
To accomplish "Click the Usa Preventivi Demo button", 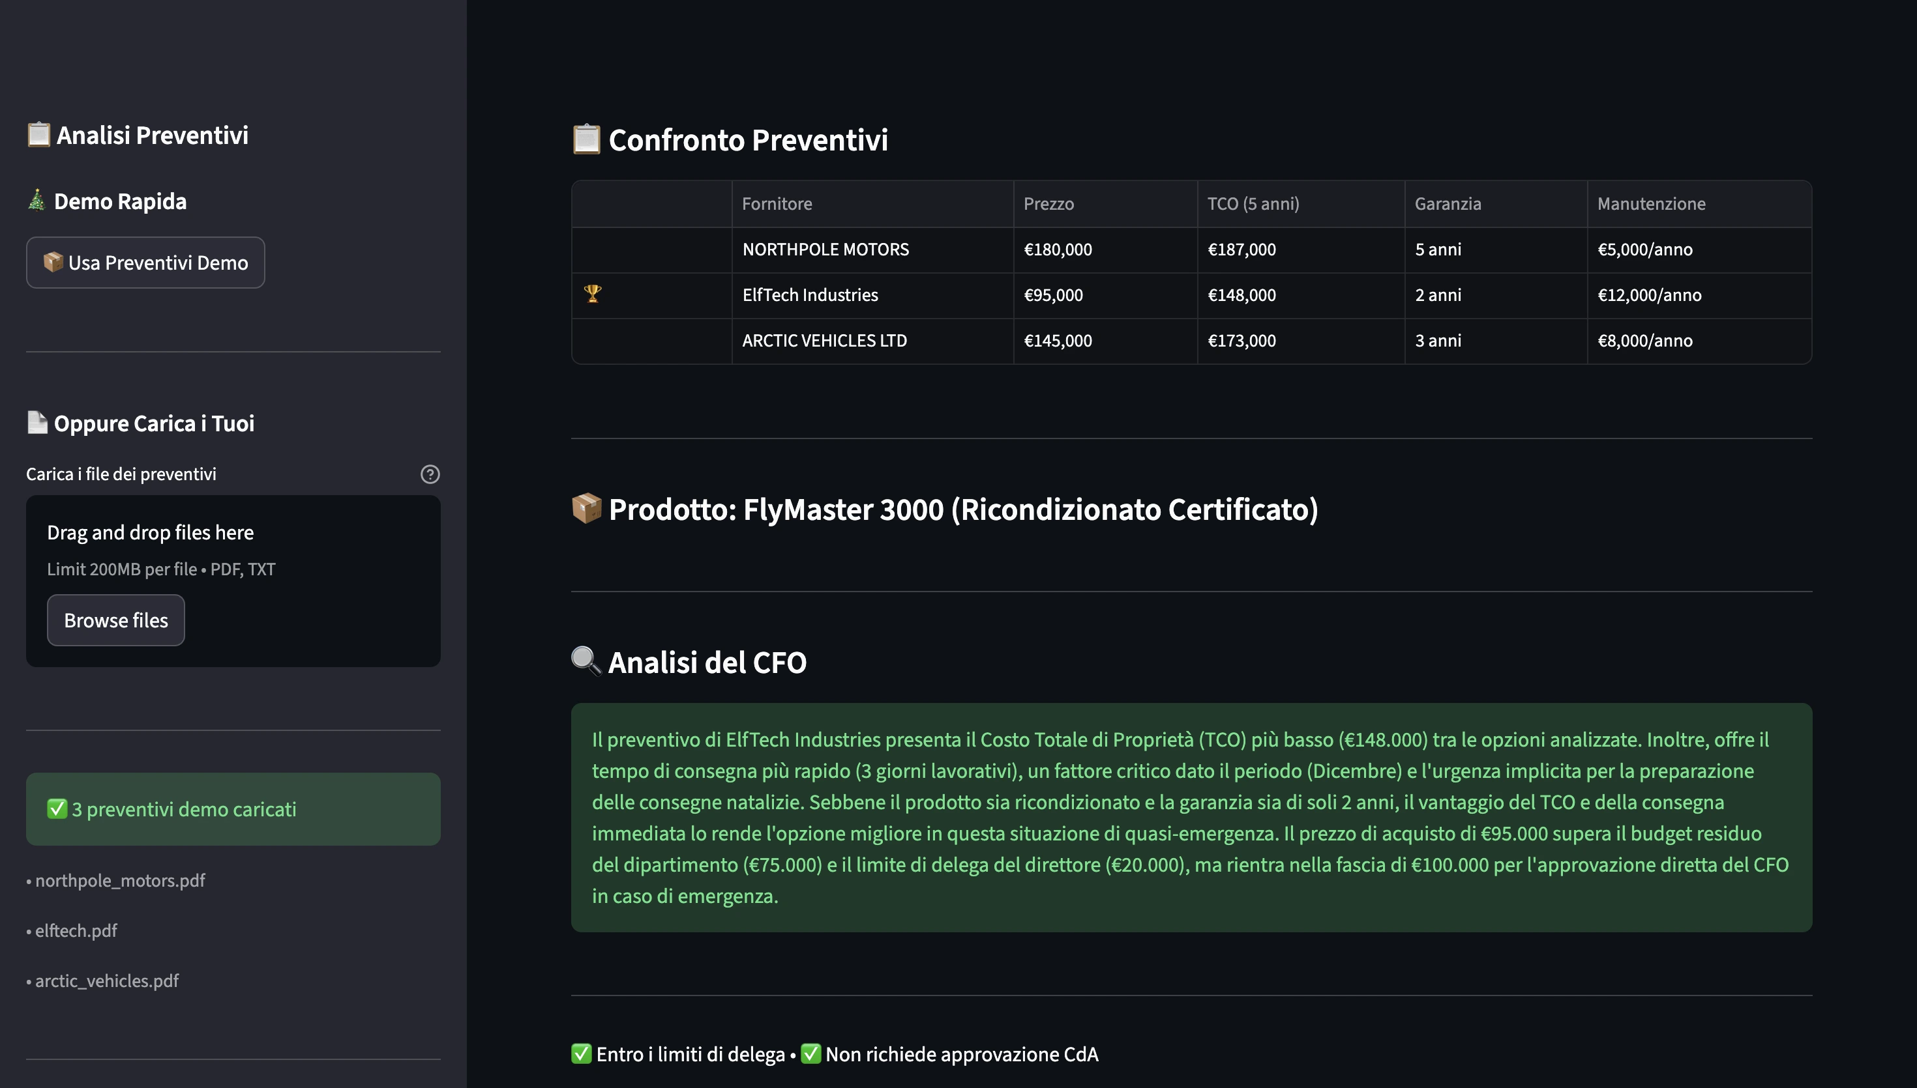I will point(145,263).
